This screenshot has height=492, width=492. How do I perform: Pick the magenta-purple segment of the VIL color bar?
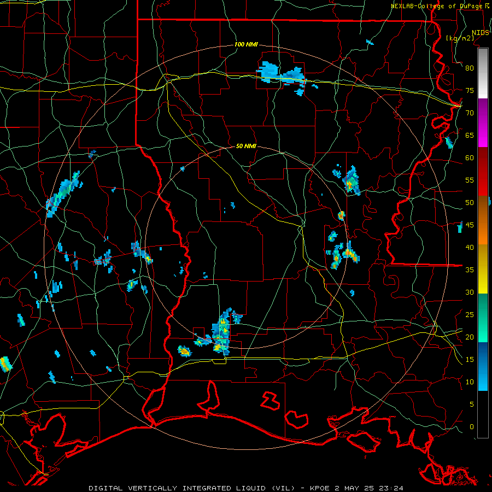click(x=483, y=123)
